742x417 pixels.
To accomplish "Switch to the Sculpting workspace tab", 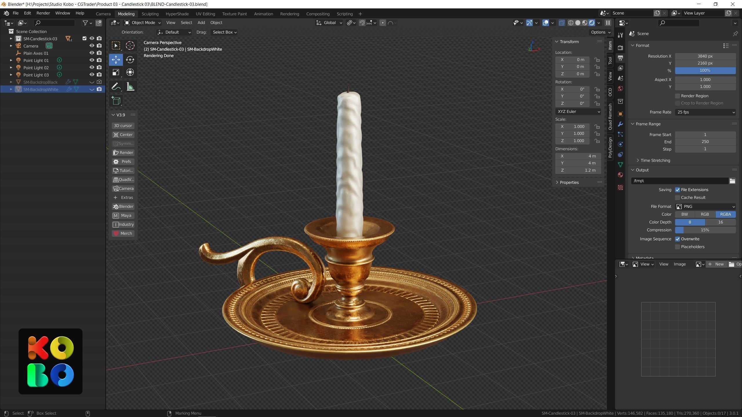I will click(x=150, y=14).
